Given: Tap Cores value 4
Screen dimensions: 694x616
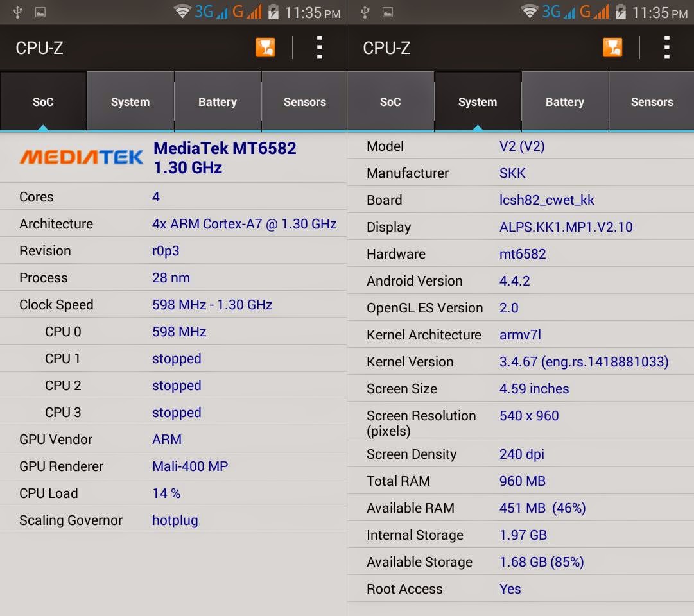Looking at the screenshot, I should coord(156,197).
